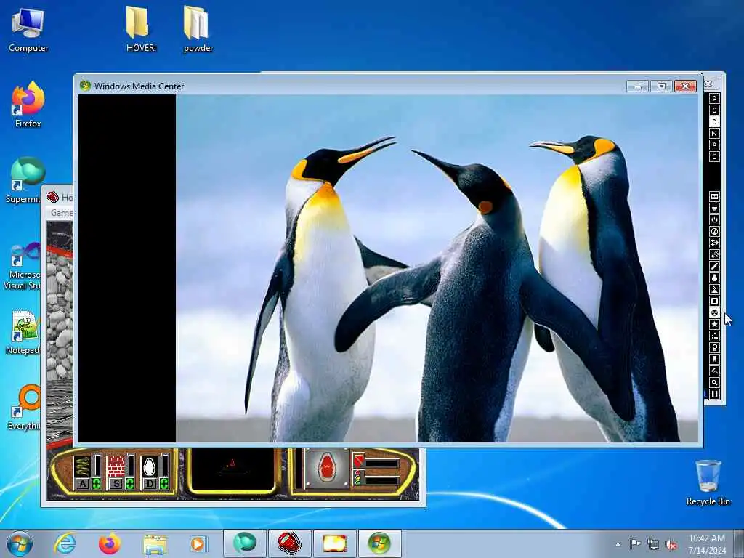Switch to Windows Media Center taskbar button
744x558 pixels.
pyautogui.click(x=379, y=543)
